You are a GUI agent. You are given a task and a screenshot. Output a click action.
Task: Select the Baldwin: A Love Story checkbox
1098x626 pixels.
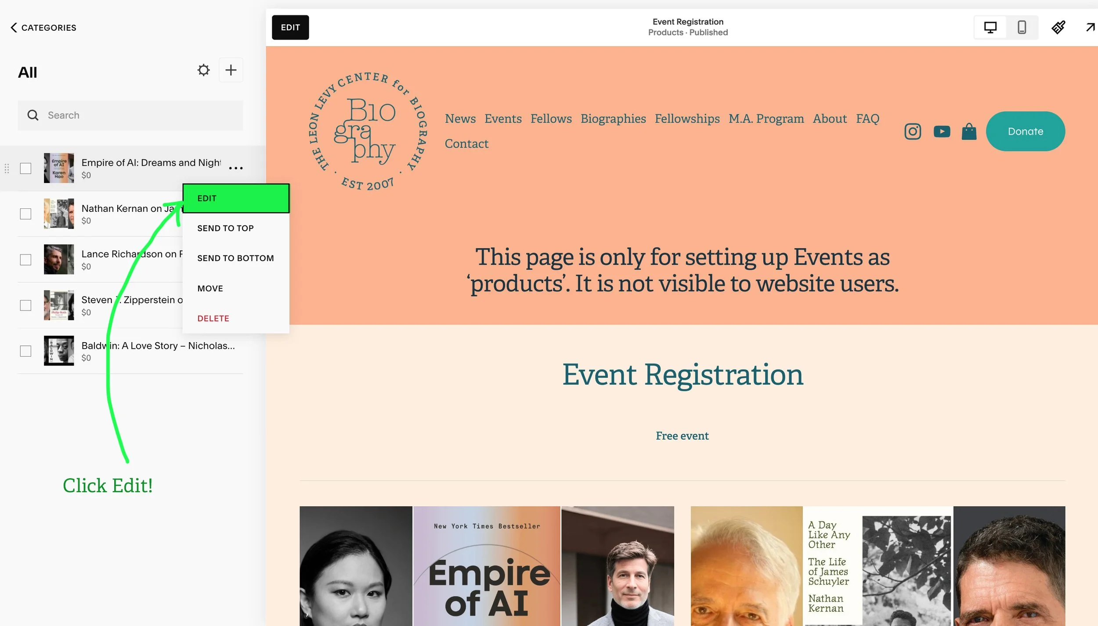point(26,351)
